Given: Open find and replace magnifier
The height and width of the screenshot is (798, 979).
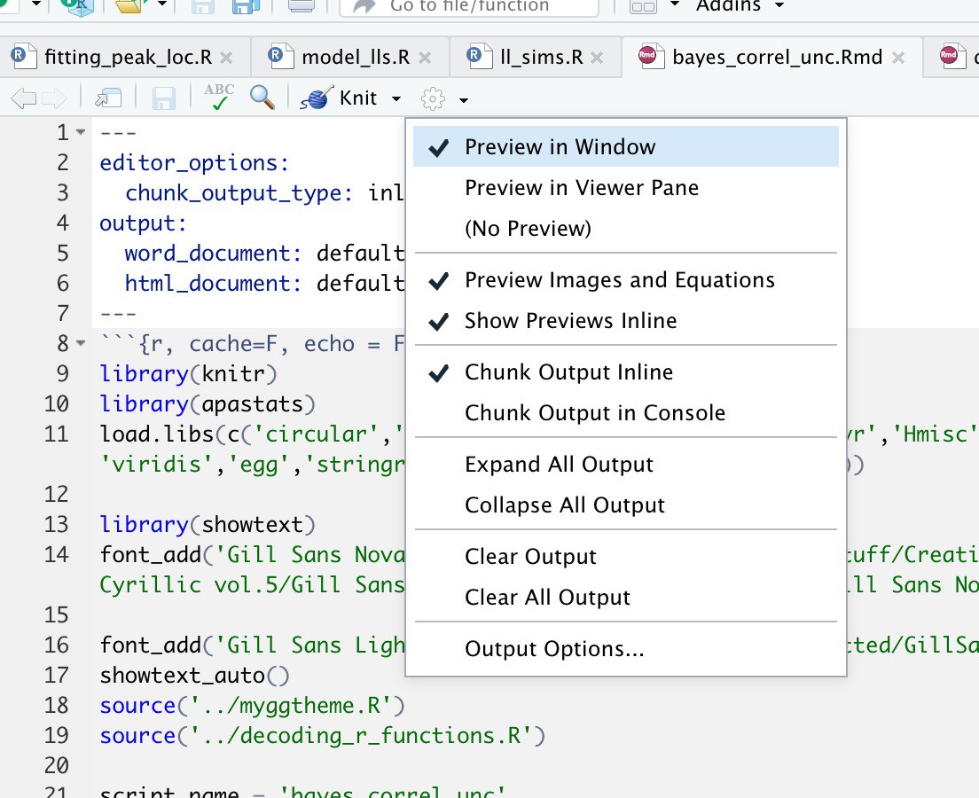Looking at the screenshot, I should click(x=262, y=98).
